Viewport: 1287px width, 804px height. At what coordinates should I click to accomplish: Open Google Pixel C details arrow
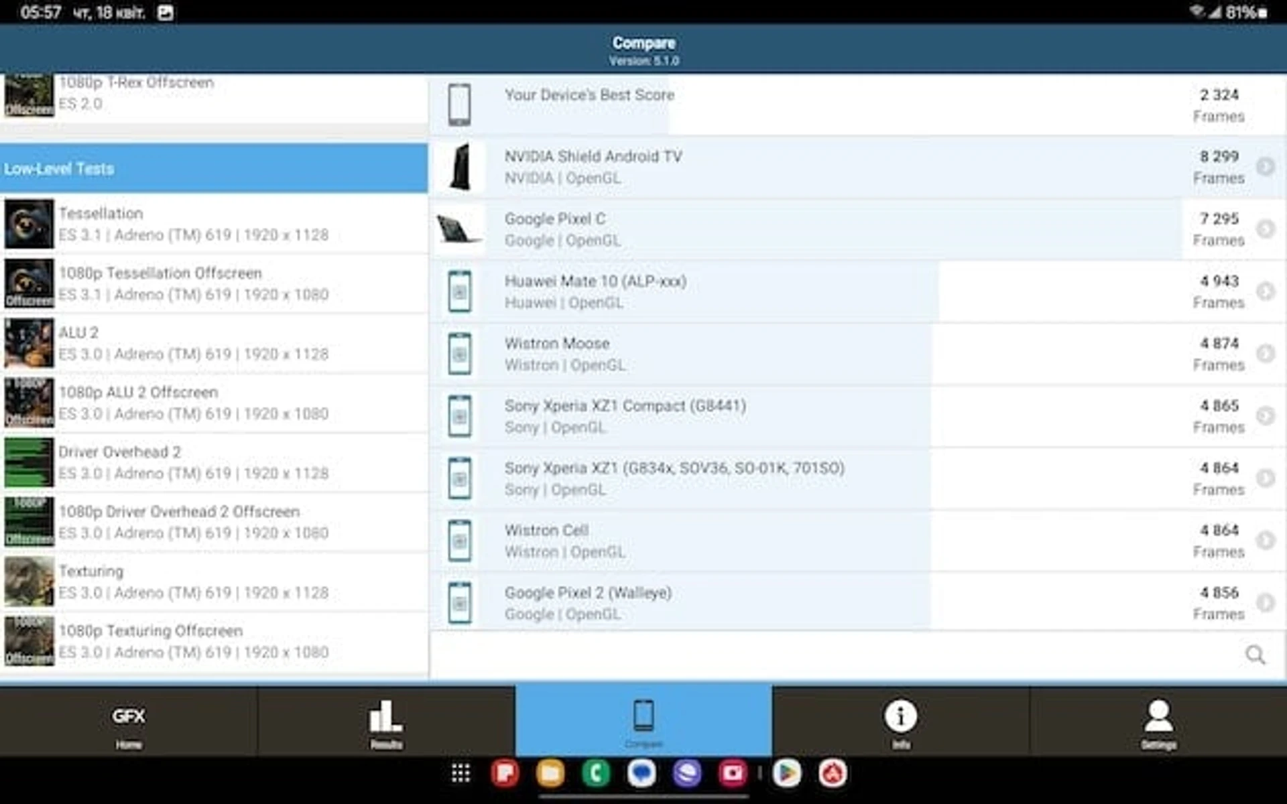(1265, 228)
